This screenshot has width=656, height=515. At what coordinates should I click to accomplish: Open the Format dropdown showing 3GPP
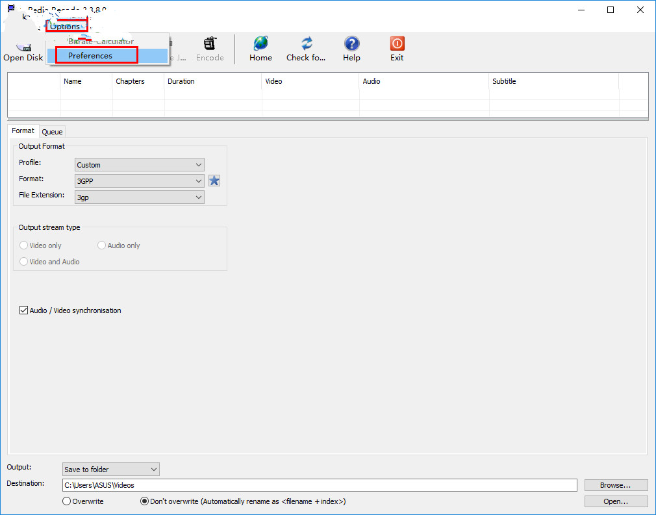[140, 181]
